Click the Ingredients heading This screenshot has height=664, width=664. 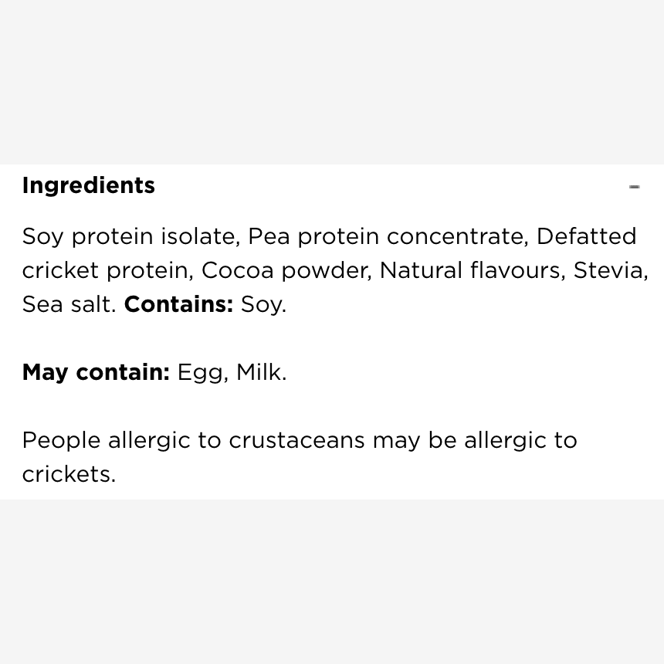point(89,185)
